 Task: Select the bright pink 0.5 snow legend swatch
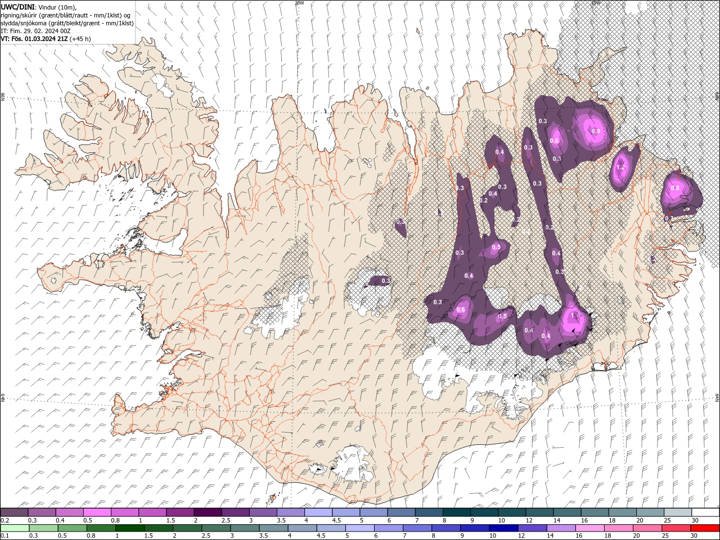click(x=97, y=512)
